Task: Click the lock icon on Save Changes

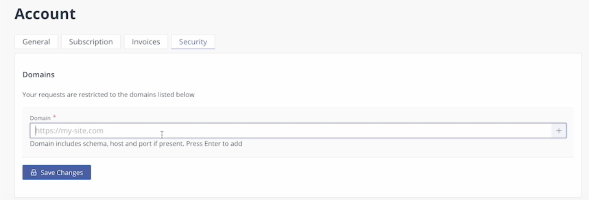Action: [33, 173]
